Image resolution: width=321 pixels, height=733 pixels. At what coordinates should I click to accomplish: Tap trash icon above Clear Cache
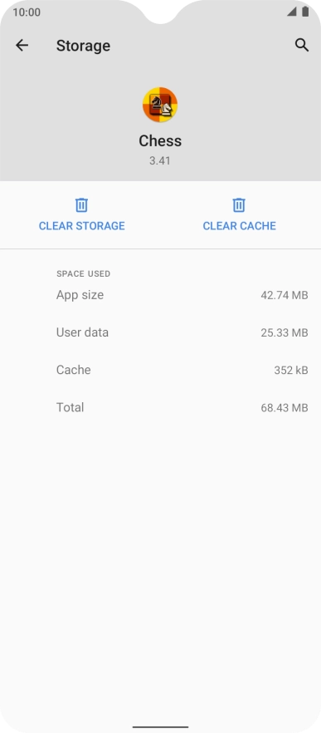[x=239, y=204]
